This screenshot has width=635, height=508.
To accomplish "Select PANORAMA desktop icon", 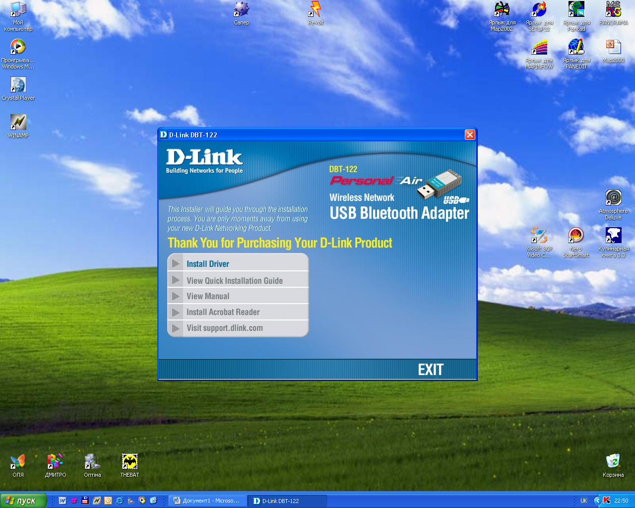I will point(614,13).
